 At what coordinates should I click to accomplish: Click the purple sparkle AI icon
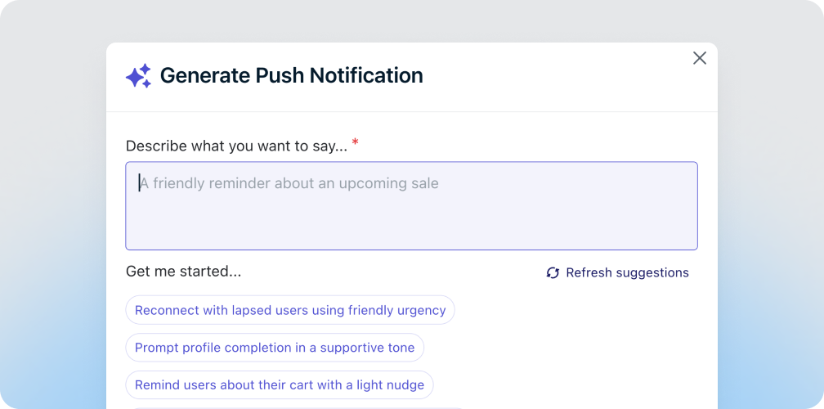tap(138, 76)
